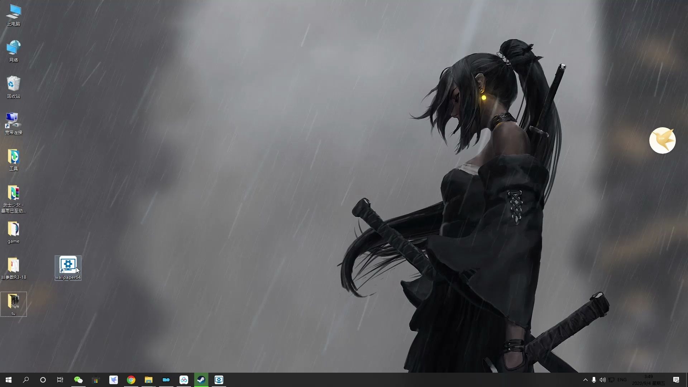This screenshot has width=688, height=387.
Task: Select the 宽带连接 broadband shortcut
Action: (x=14, y=123)
